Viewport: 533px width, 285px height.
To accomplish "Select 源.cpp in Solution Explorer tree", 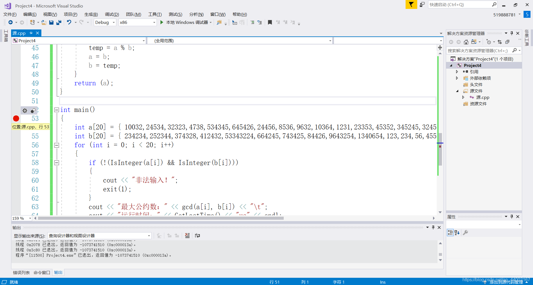I will coord(482,97).
